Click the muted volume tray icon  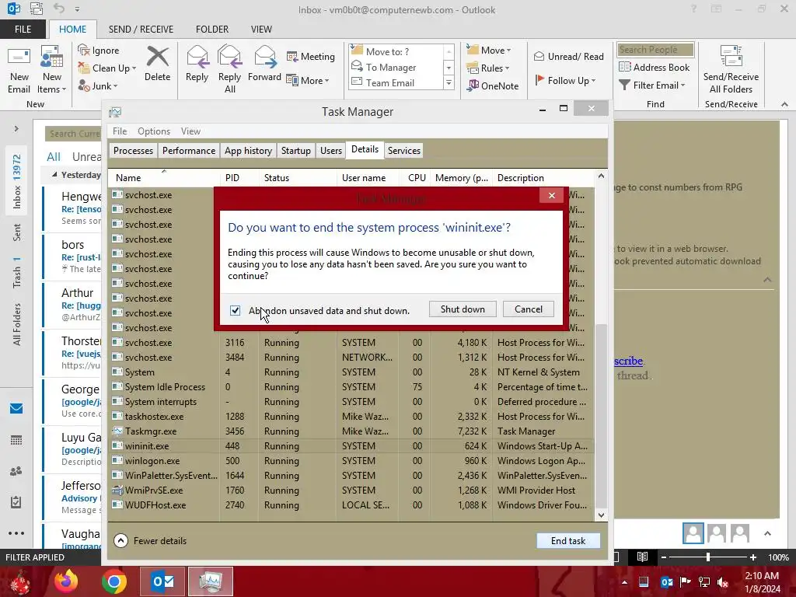(723, 582)
